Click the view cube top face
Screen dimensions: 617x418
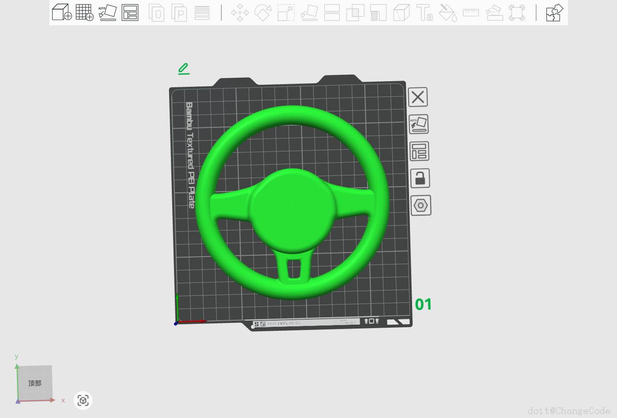pyautogui.click(x=35, y=383)
